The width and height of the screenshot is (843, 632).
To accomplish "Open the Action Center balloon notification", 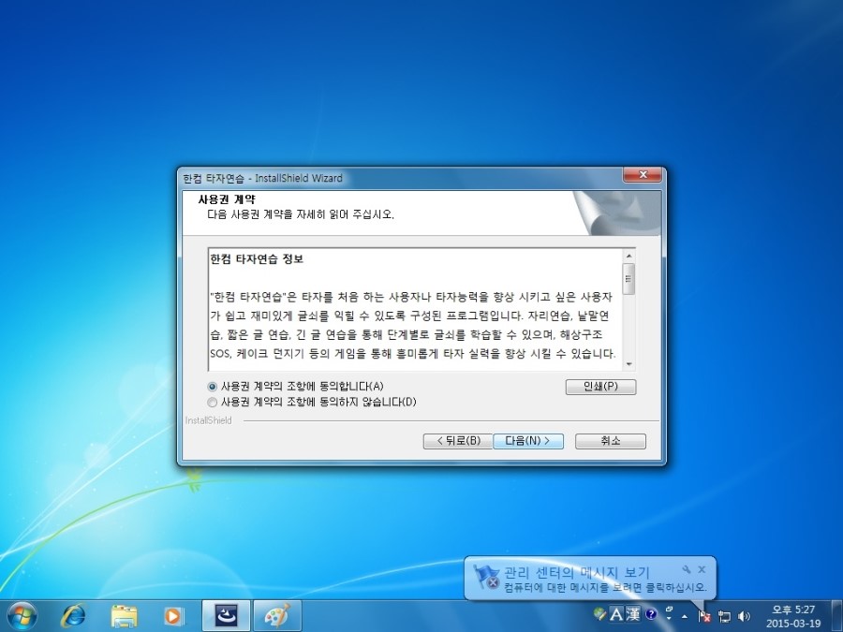I will pyautogui.click(x=590, y=579).
